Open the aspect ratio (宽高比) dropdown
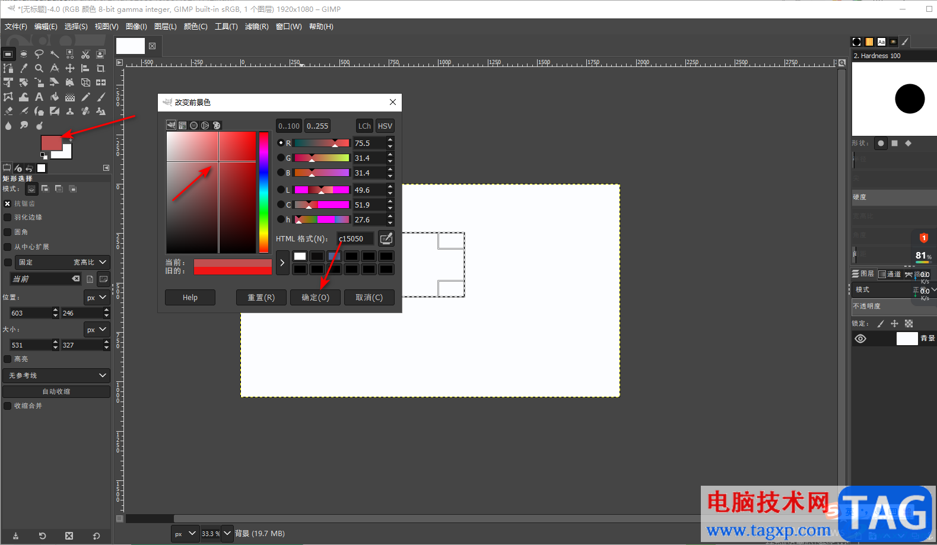 coord(62,262)
